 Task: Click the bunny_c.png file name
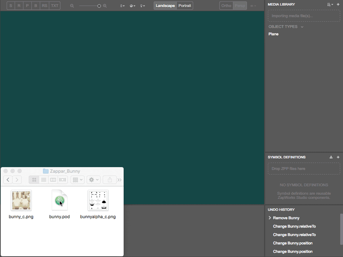(21, 217)
